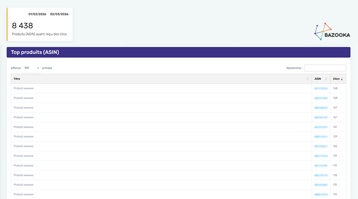
Task: Open ASIN link in the 122 clics row
Action: [x=321, y=146]
